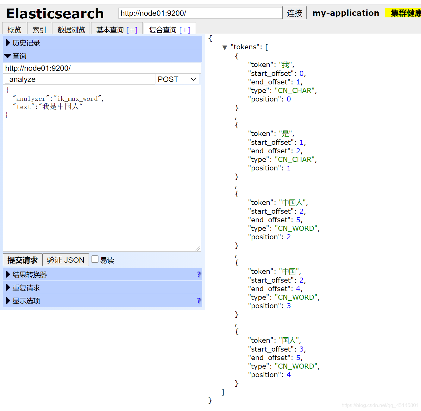Click the _analyze path input field
This screenshot has height=411, width=421.
(79, 79)
